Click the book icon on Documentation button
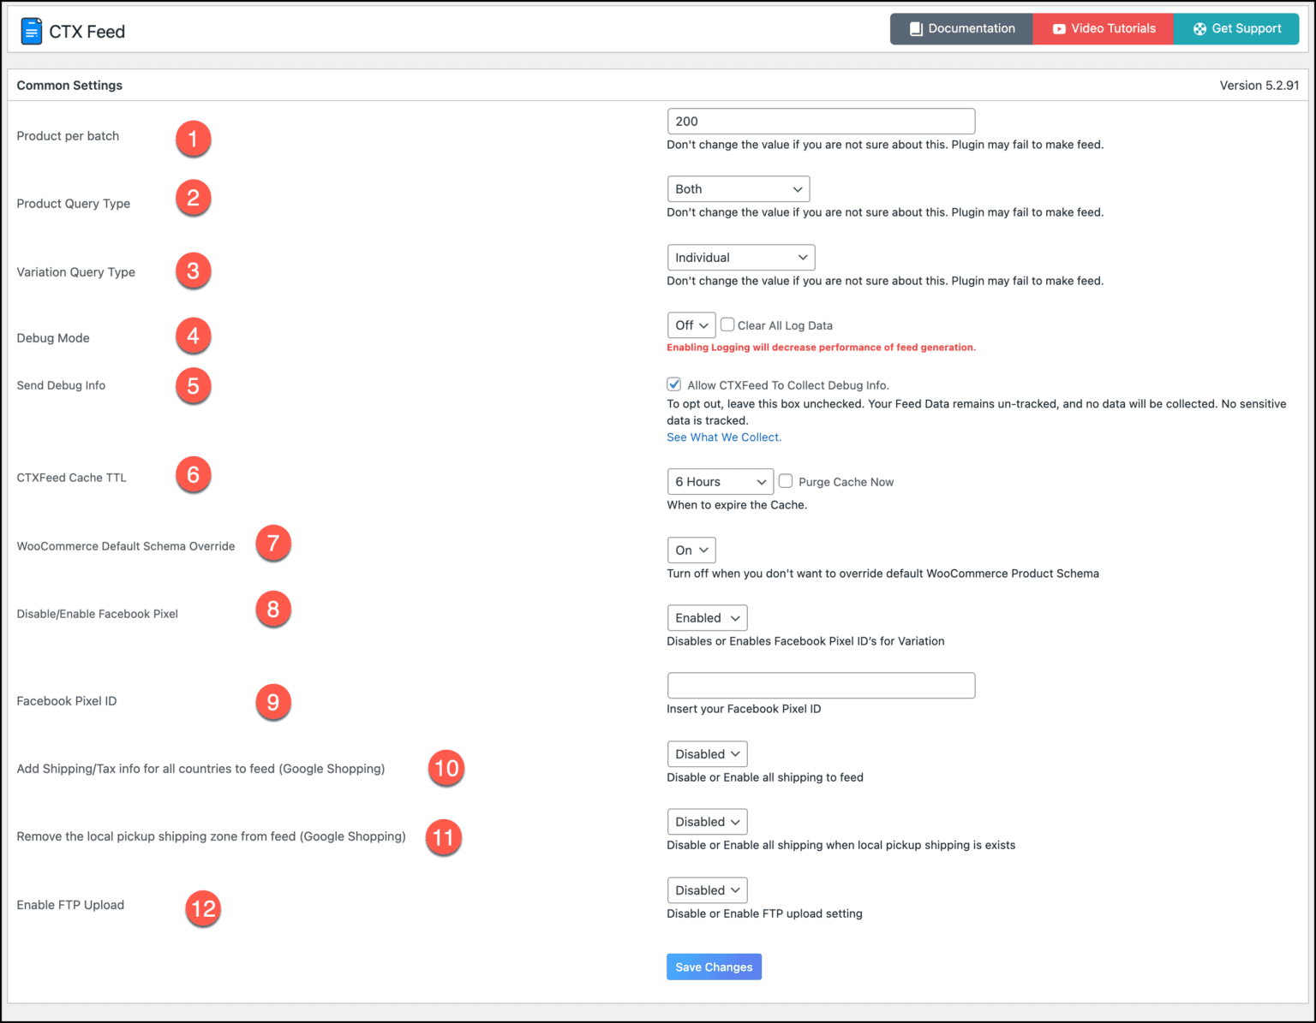 click(916, 28)
